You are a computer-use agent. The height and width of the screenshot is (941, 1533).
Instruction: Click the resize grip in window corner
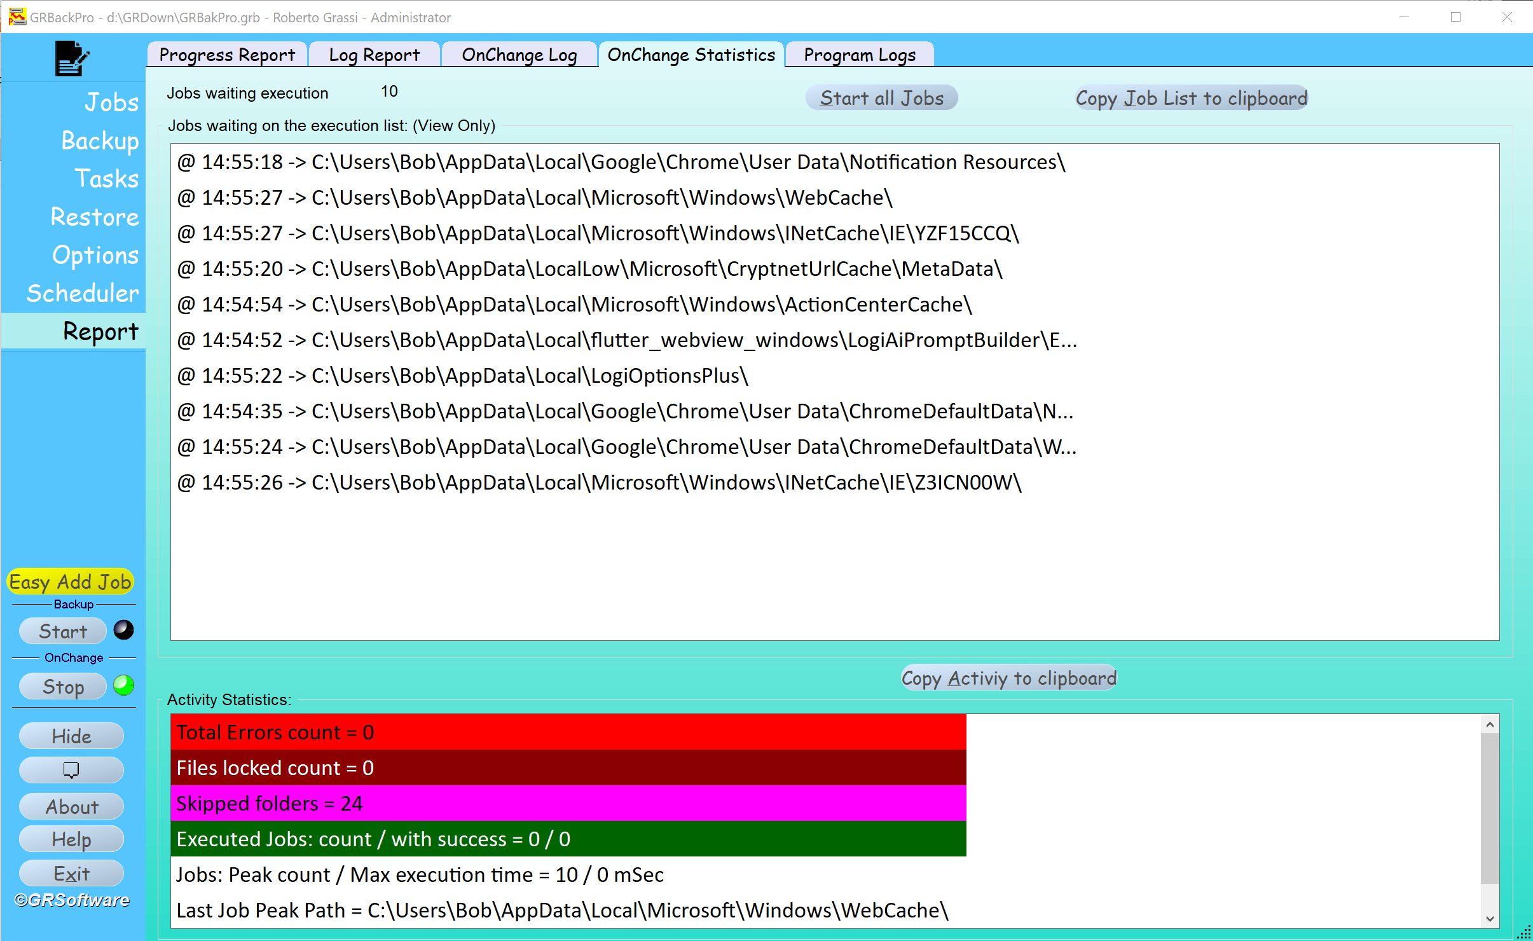pos(1524,933)
